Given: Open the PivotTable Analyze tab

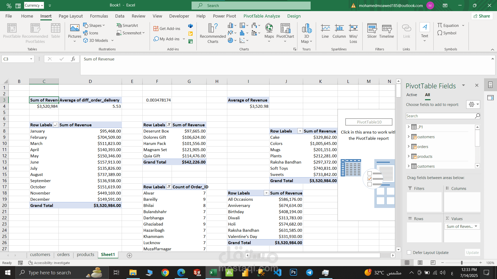Looking at the screenshot, I should [x=261, y=16].
